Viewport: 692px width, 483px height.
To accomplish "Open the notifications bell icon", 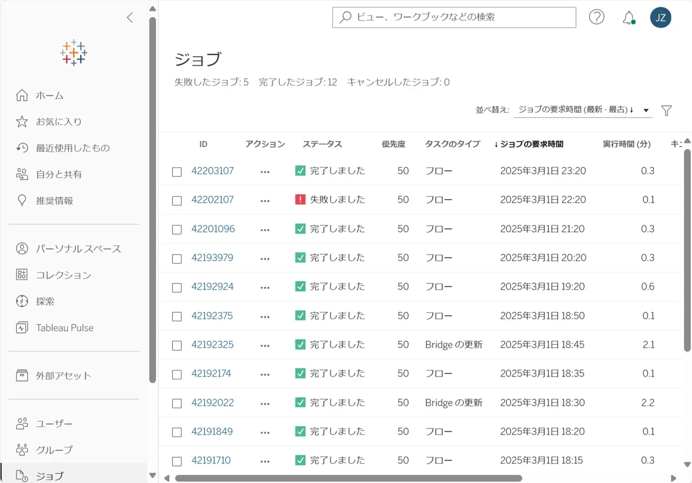I will (x=629, y=18).
